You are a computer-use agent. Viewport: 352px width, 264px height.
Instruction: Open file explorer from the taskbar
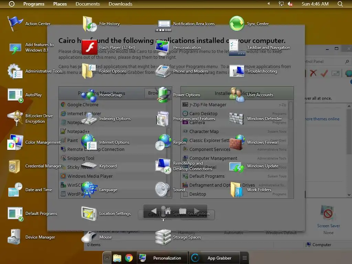[117, 258]
